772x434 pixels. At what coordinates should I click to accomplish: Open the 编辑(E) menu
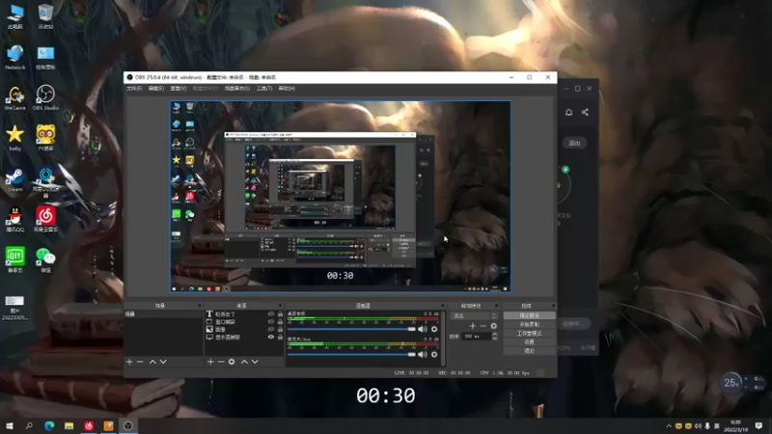[156, 89]
